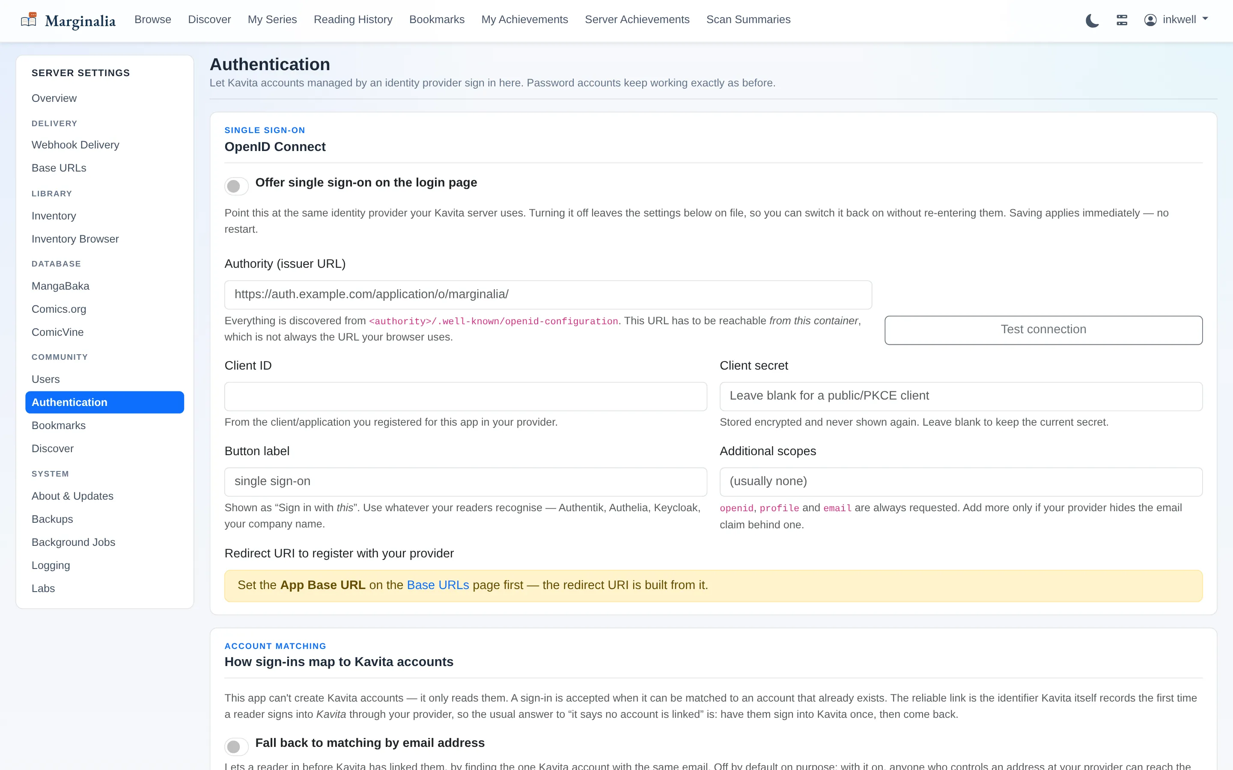The image size is (1233, 770).
Task: Open Background Jobs
Action: (104, 542)
